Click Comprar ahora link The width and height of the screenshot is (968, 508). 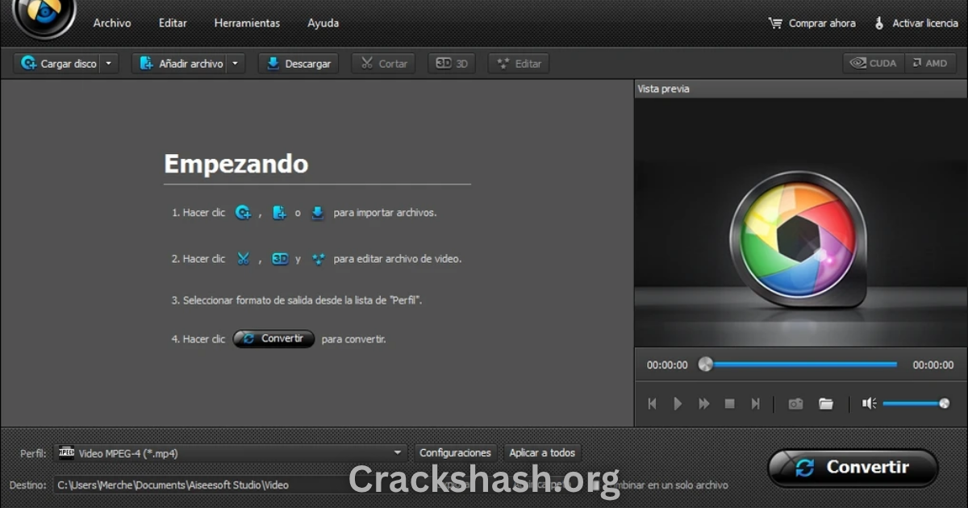pos(822,23)
